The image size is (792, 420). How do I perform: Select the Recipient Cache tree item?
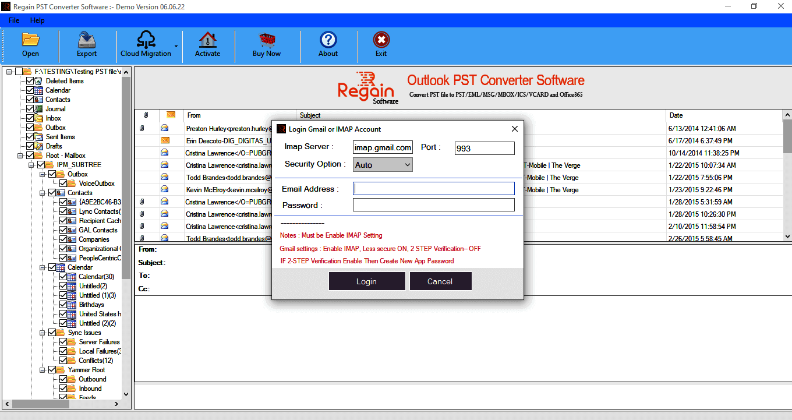point(100,221)
